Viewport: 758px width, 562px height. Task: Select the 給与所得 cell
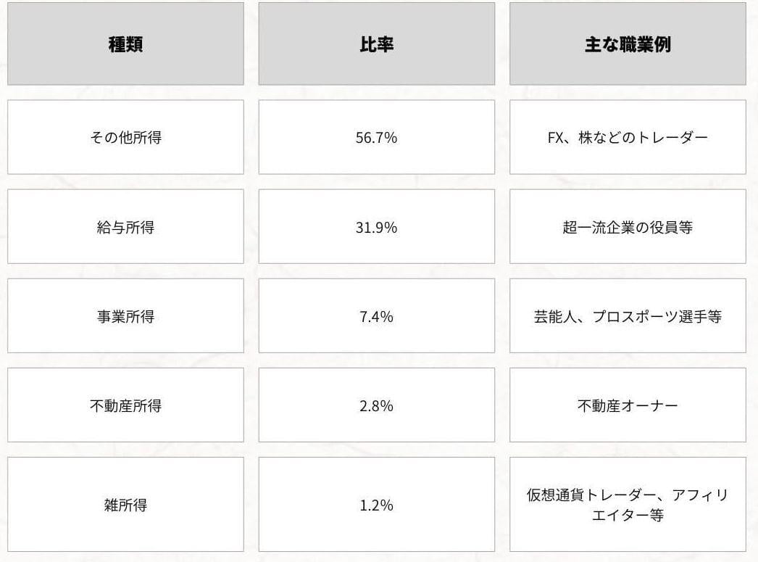tap(125, 227)
